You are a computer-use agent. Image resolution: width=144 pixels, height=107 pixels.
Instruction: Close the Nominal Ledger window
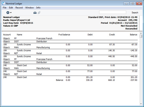(x=139, y=4)
